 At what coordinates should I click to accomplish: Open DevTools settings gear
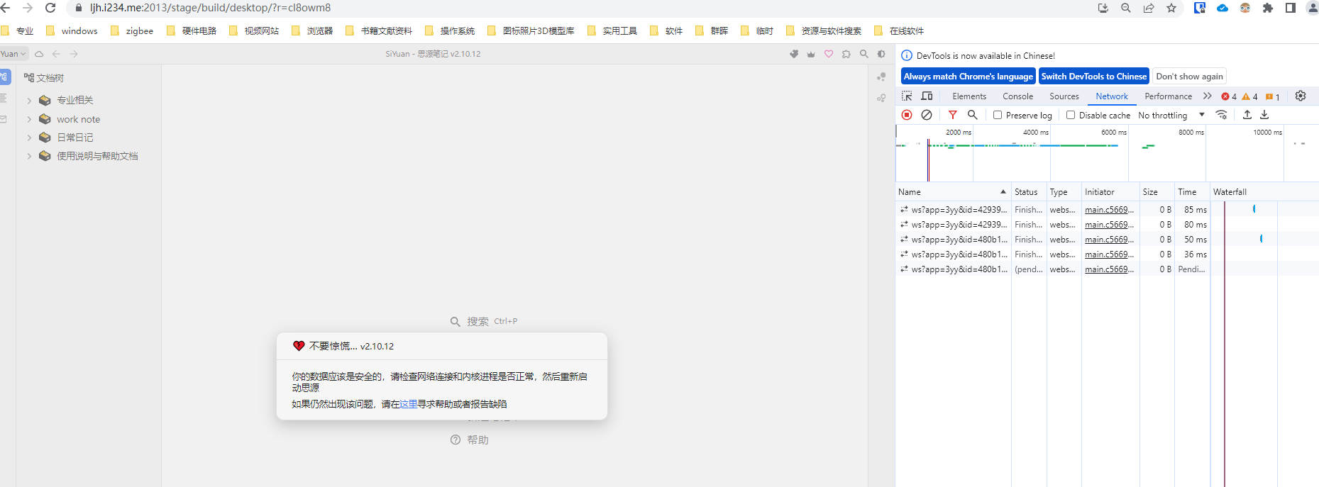pyautogui.click(x=1301, y=96)
